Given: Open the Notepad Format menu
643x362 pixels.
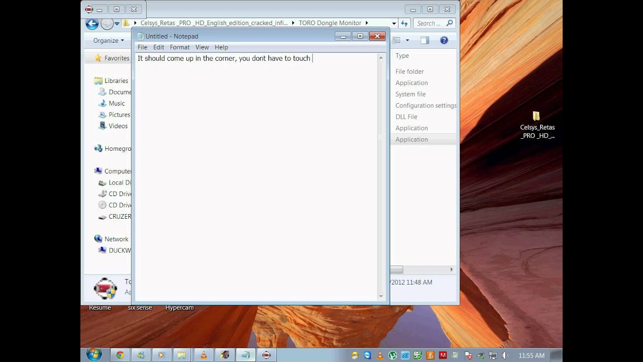Looking at the screenshot, I should click(179, 47).
